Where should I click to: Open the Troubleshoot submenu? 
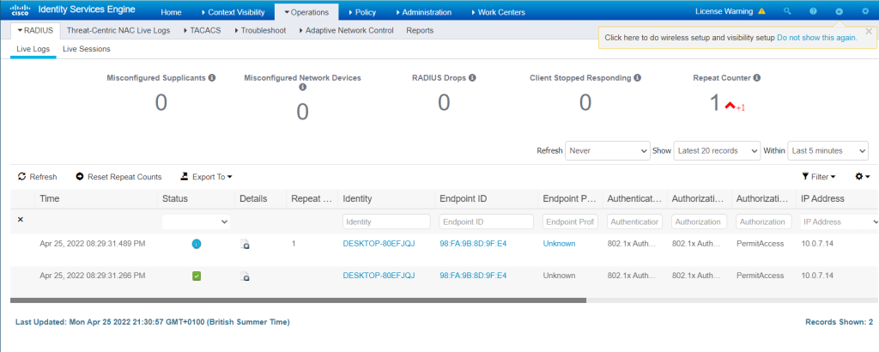pyautogui.click(x=260, y=30)
